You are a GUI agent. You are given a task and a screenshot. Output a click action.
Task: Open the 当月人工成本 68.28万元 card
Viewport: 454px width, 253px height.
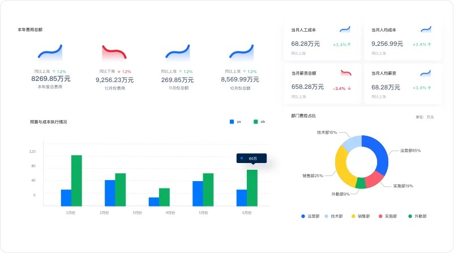click(x=322, y=41)
